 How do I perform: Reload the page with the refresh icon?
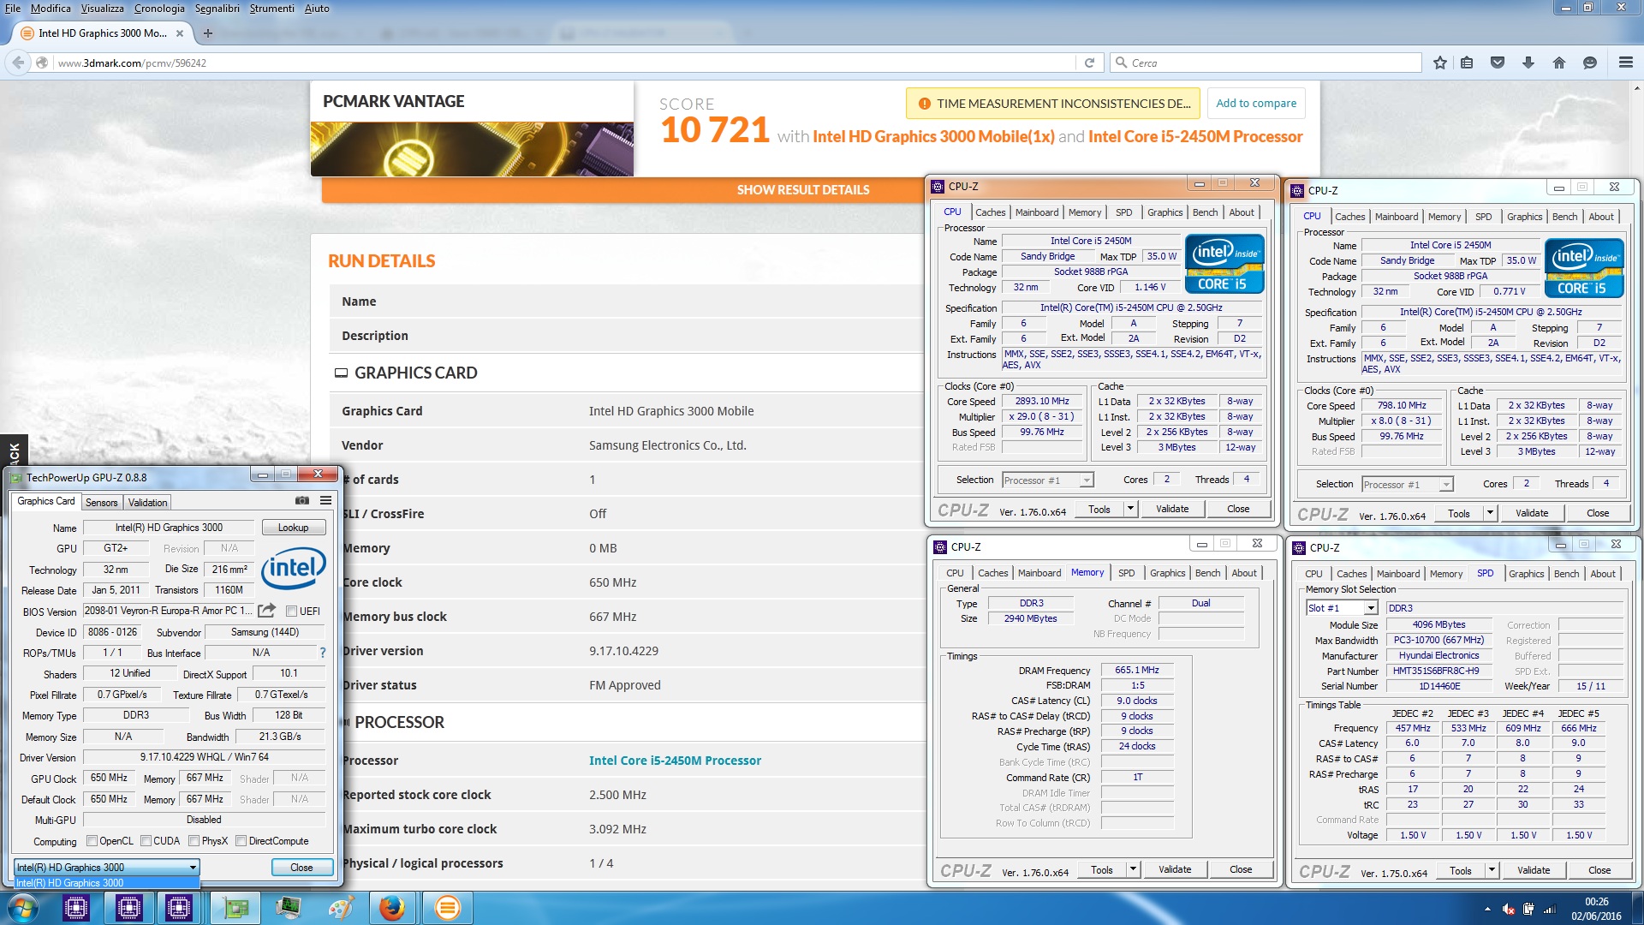click(x=1089, y=63)
